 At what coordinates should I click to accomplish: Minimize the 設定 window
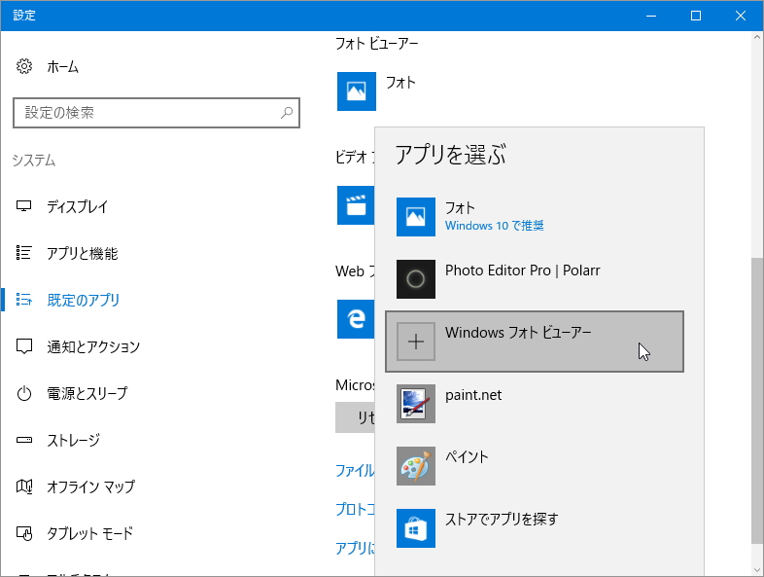pos(651,16)
